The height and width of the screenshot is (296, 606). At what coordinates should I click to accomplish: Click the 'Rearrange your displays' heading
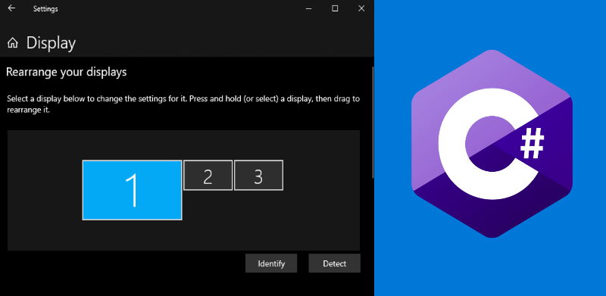tap(67, 72)
